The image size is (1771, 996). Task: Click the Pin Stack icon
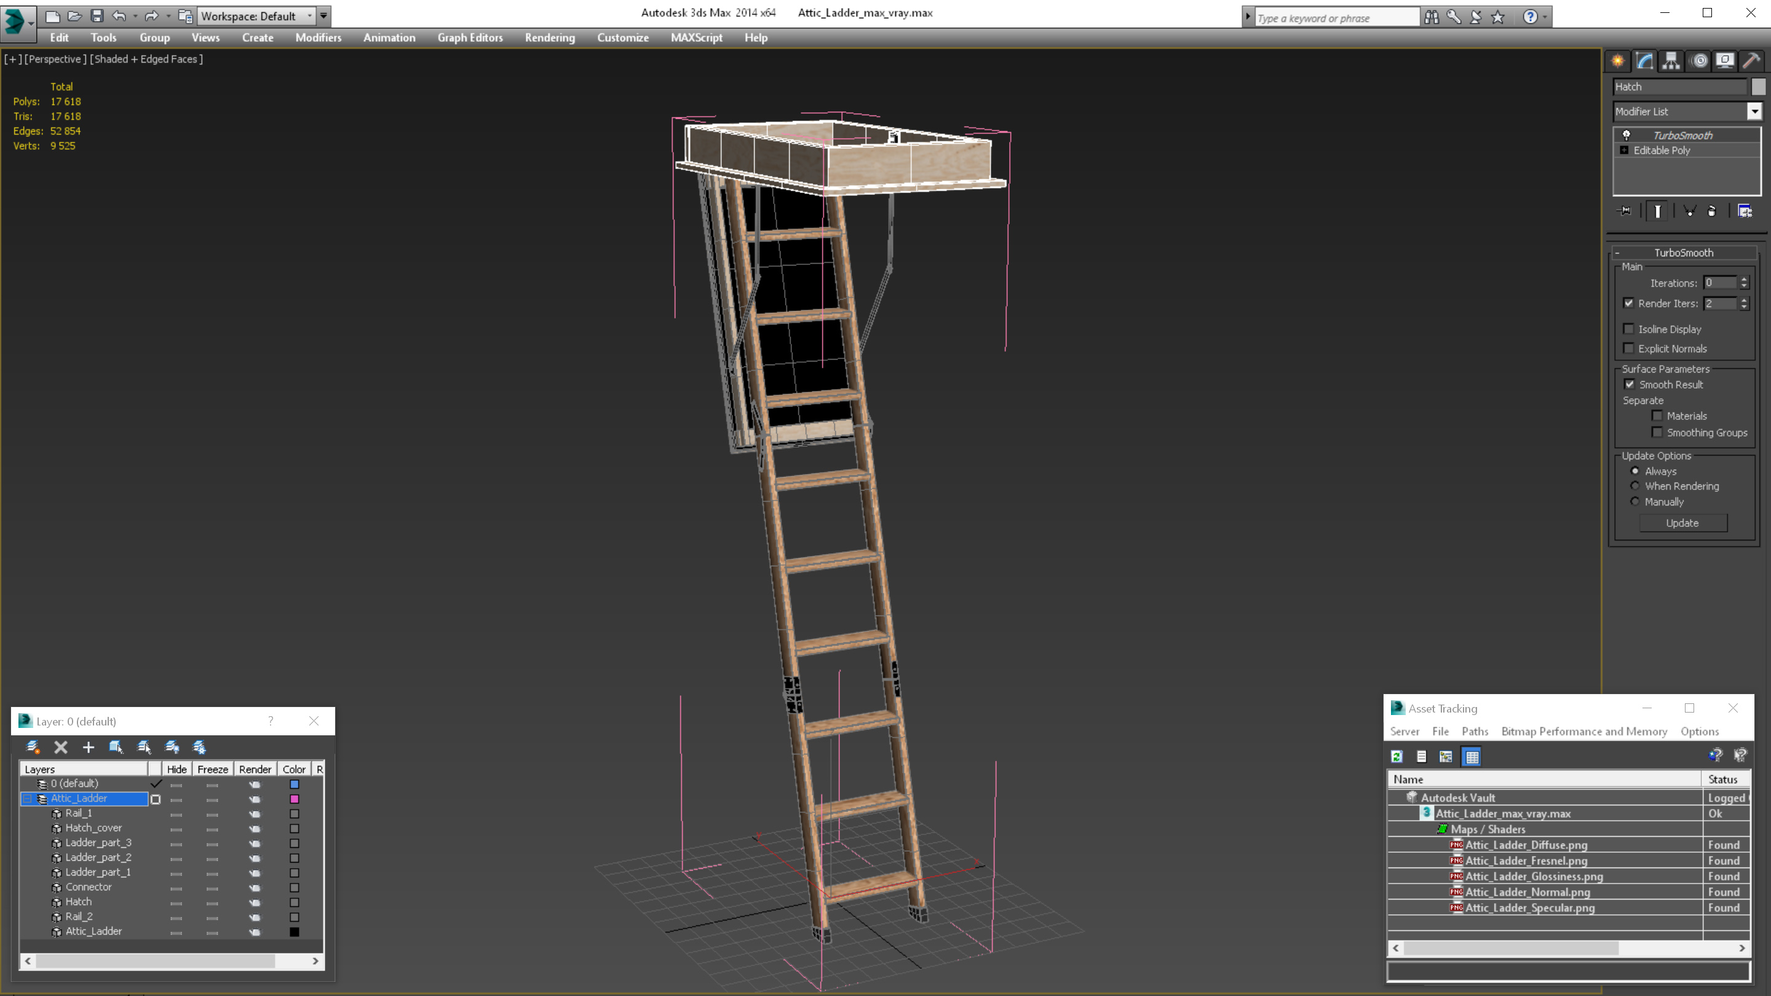[x=1625, y=211]
